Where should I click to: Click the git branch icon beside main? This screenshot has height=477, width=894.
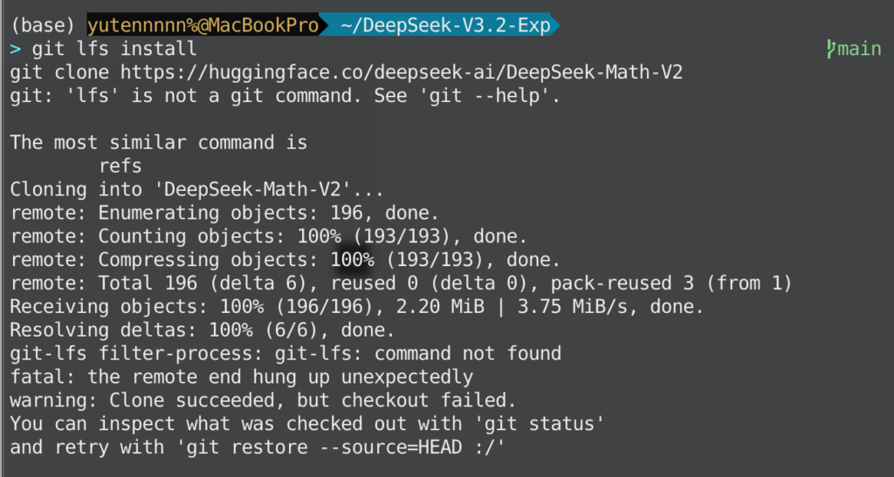[831, 49]
